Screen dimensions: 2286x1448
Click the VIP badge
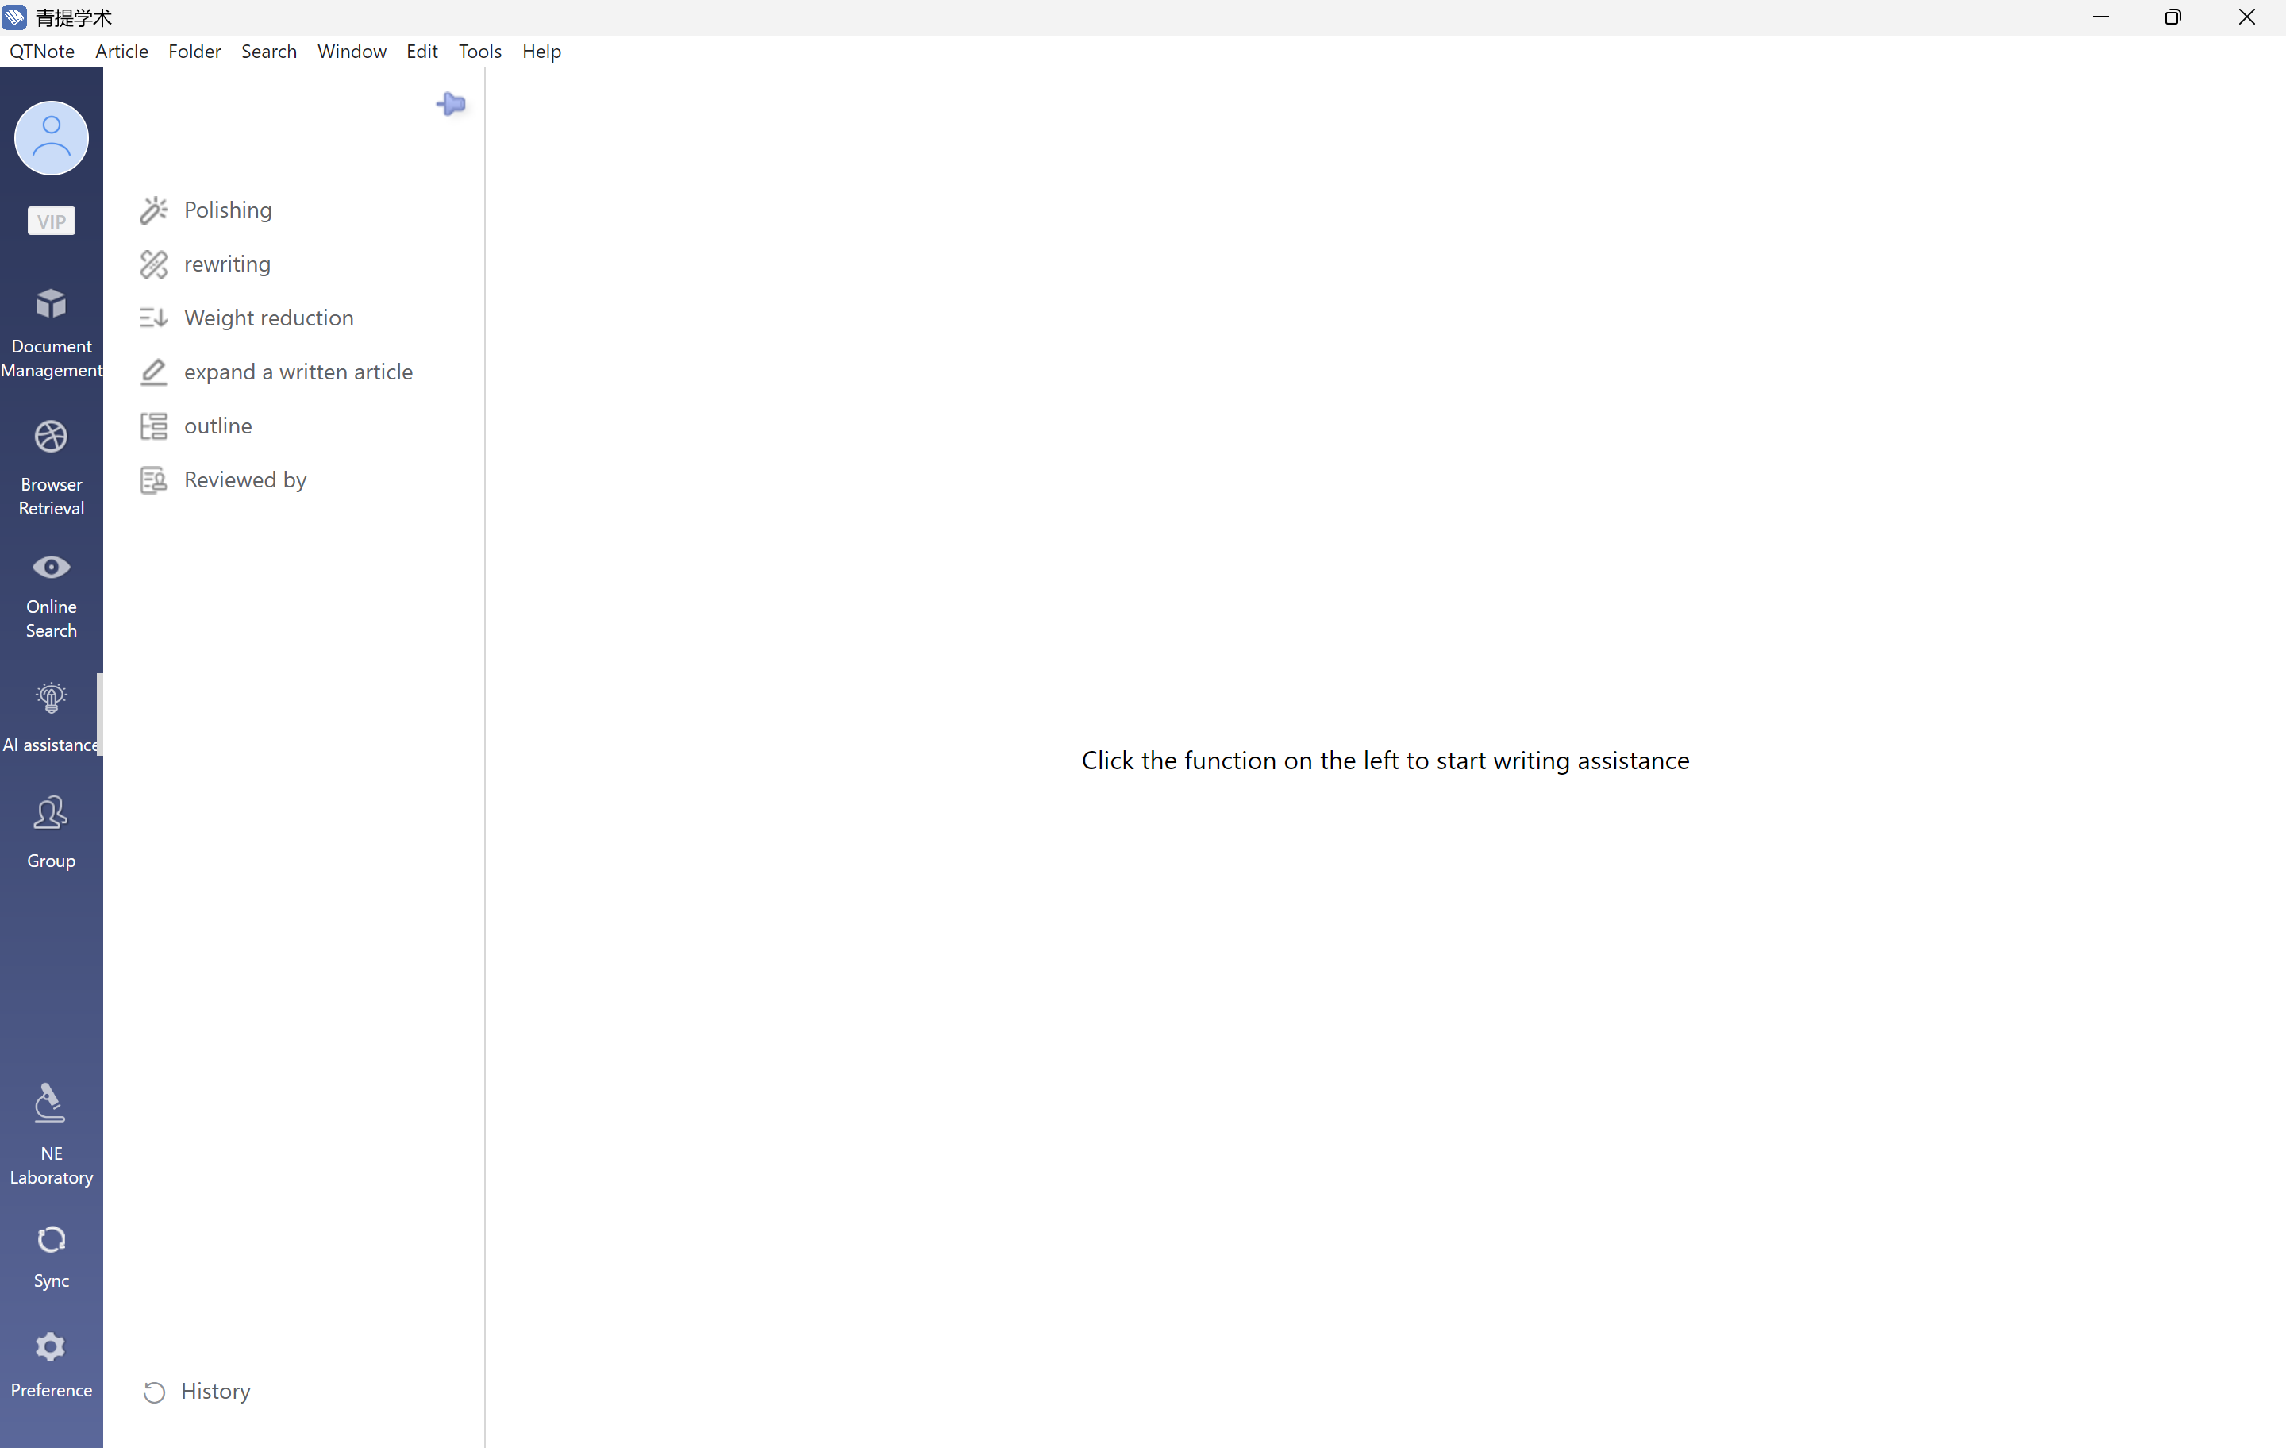pyautogui.click(x=52, y=221)
